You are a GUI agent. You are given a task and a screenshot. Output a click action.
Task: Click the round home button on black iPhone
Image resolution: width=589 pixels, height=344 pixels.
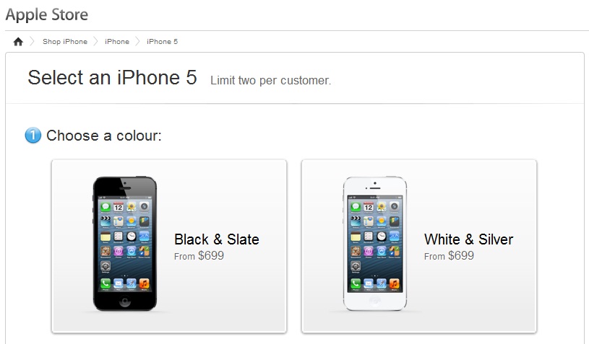(x=125, y=301)
